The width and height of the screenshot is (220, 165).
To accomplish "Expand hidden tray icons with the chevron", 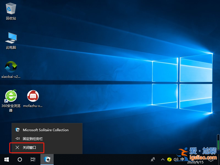I will tap(163, 159).
